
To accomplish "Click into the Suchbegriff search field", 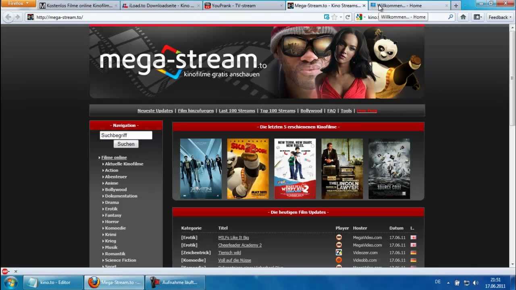I will point(126,135).
